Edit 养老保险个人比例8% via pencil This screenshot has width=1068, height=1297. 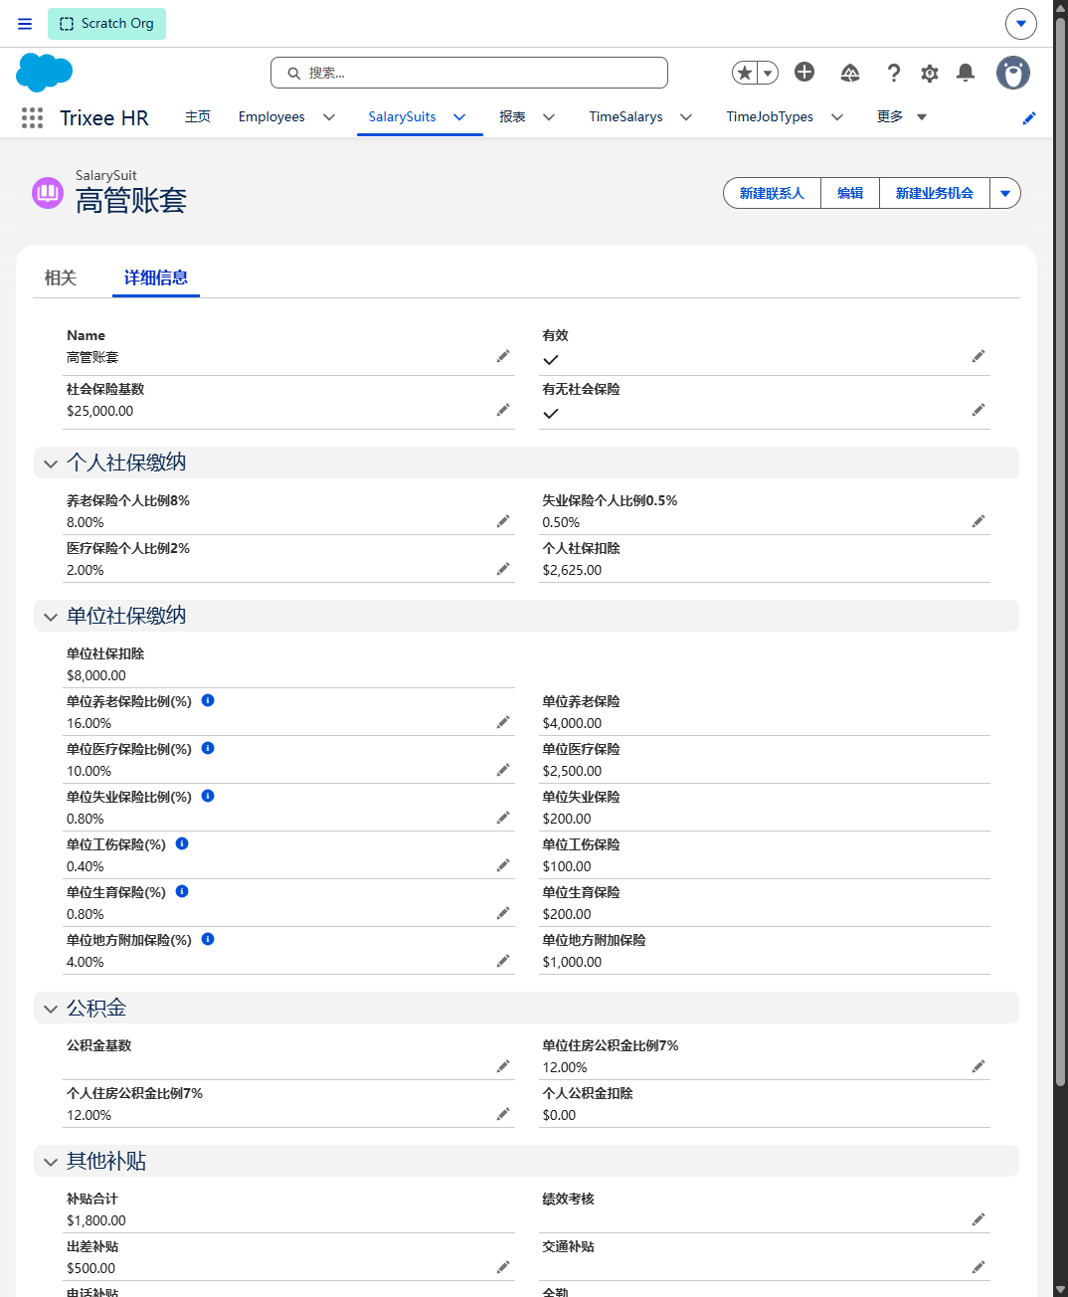pos(503,521)
